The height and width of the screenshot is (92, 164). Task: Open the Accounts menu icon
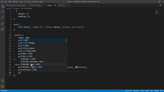point(3,81)
